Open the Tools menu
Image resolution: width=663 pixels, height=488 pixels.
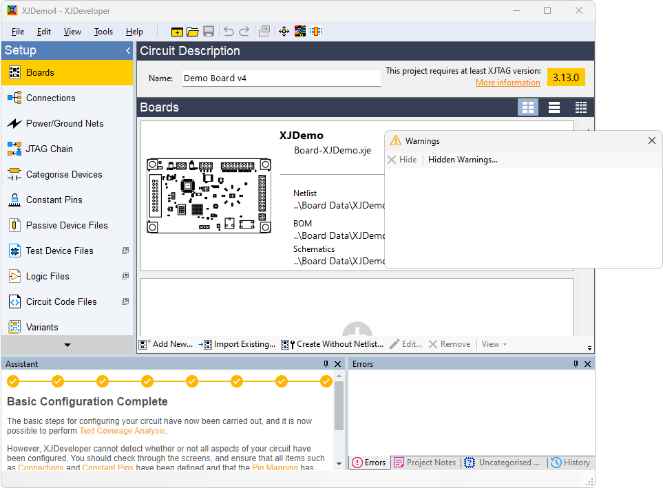pyautogui.click(x=103, y=32)
